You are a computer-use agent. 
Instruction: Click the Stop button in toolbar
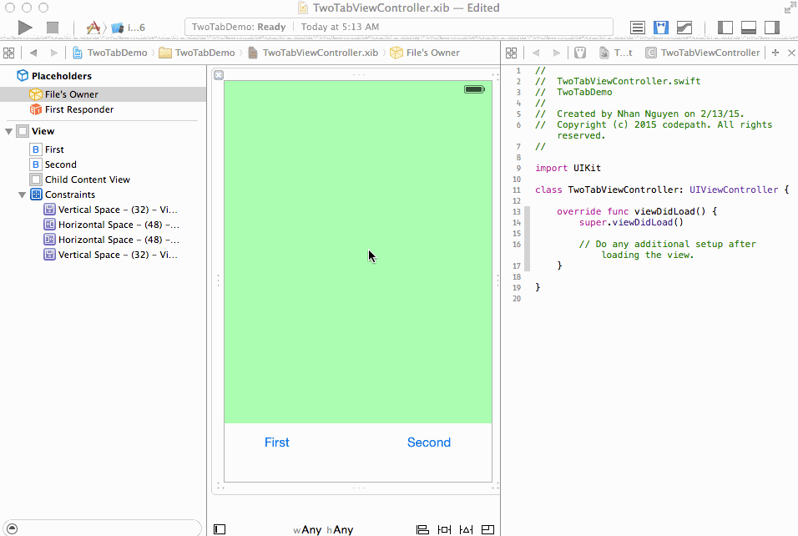coord(53,28)
